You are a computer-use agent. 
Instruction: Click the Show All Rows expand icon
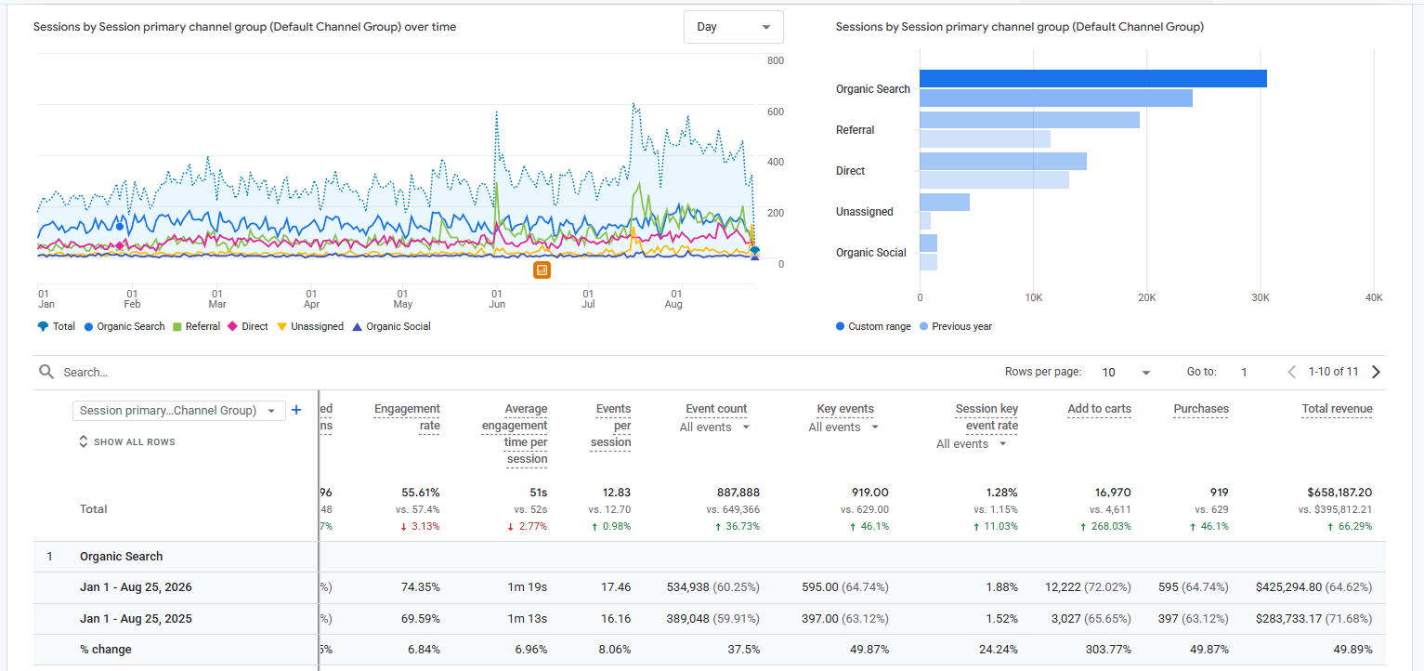pyautogui.click(x=83, y=441)
